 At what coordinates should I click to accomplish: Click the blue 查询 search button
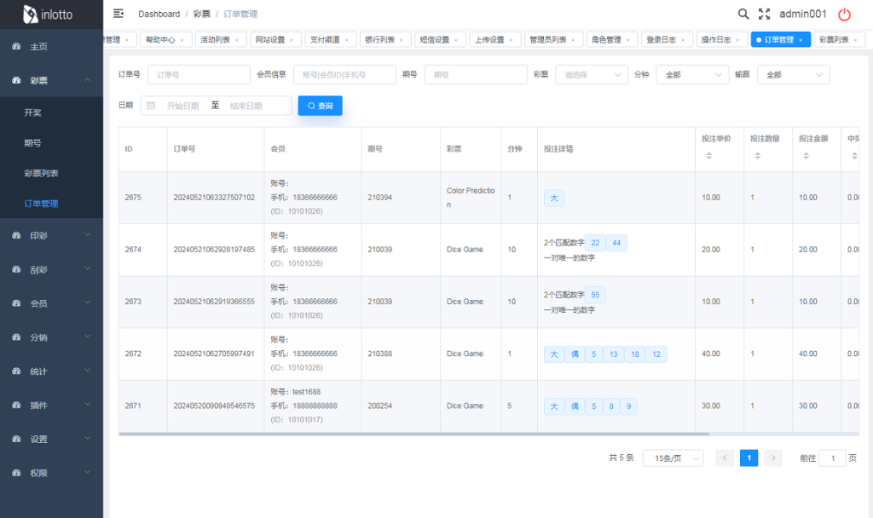click(x=320, y=106)
